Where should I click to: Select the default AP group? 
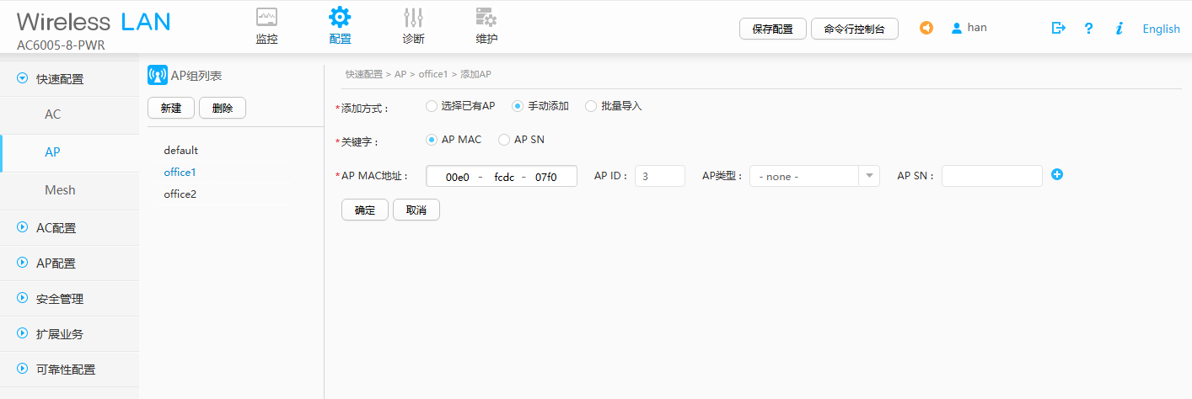(x=180, y=150)
